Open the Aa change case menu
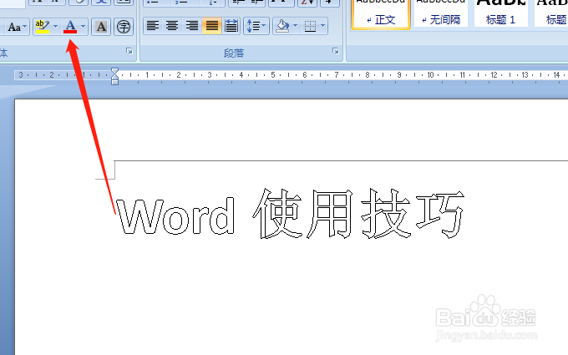The height and width of the screenshot is (355, 568). (17, 27)
